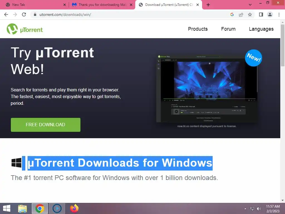Click the Chrome taskbar icon
285x214 pixels.
tap(40, 208)
